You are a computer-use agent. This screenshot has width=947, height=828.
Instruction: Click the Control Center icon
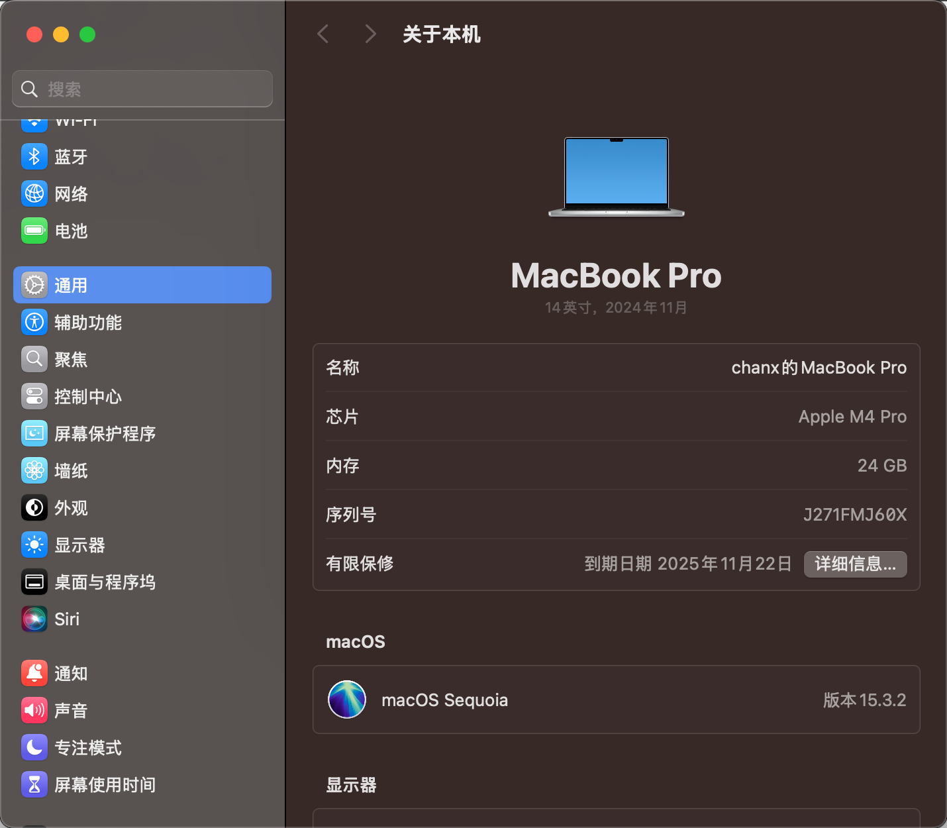34,397
